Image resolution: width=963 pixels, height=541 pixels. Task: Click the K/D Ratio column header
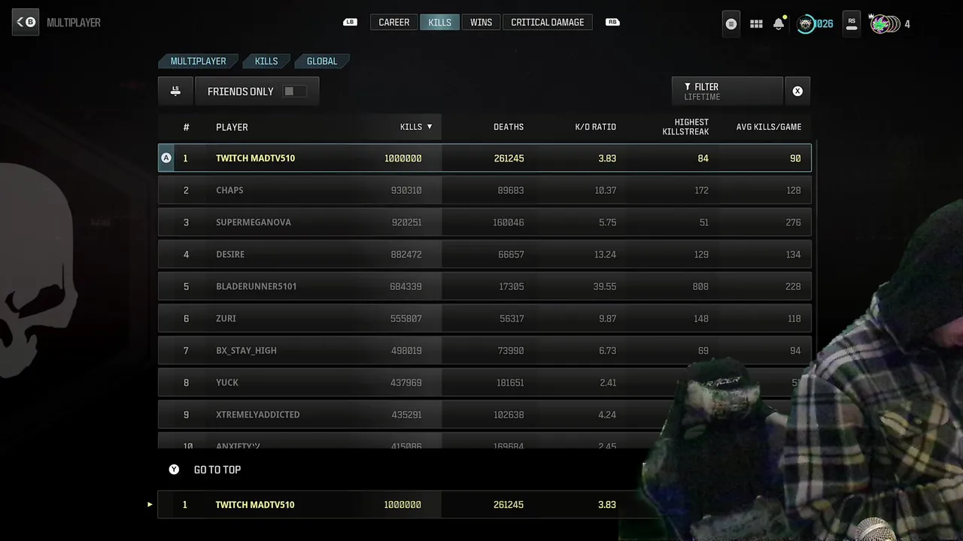(x=595, y=127)
